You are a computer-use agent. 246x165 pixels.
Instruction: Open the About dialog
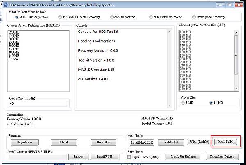point(64,142)
